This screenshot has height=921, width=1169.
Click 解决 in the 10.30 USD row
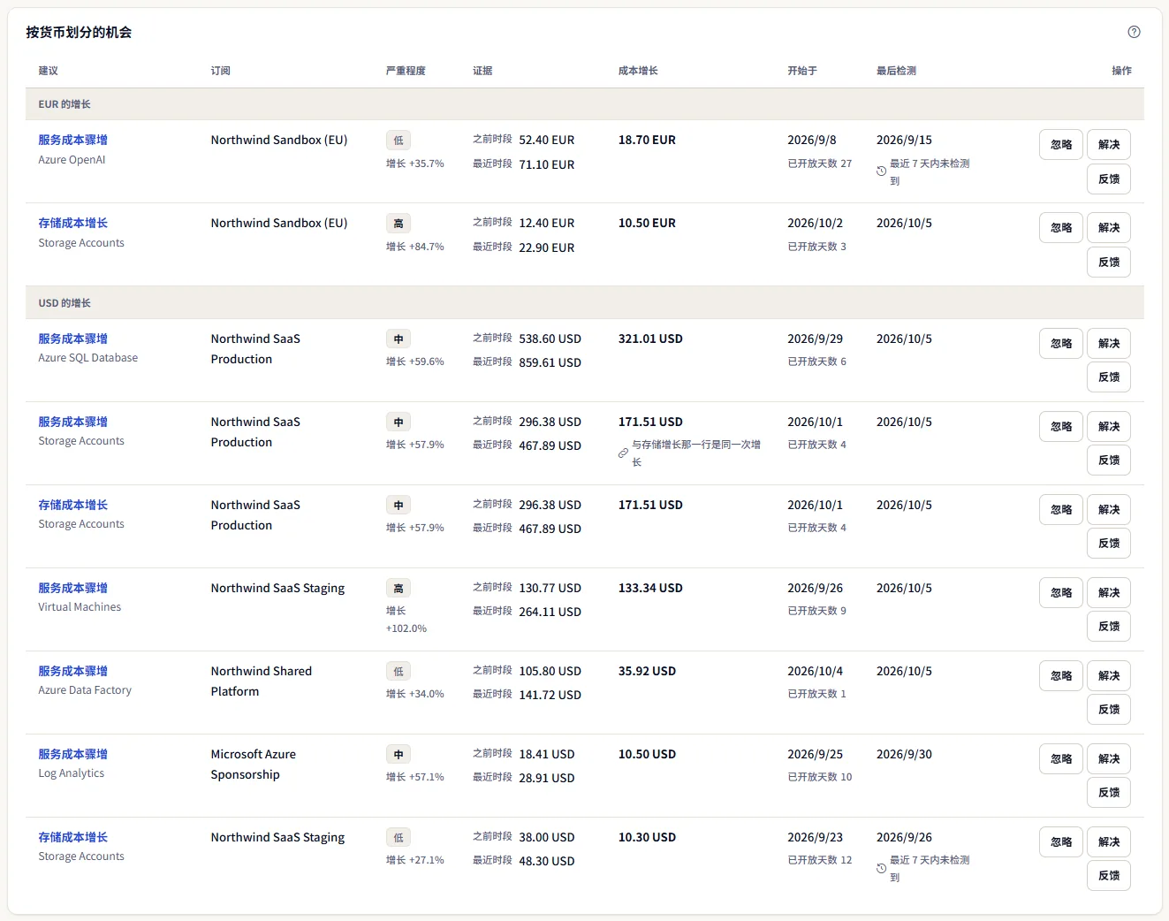1109,842
